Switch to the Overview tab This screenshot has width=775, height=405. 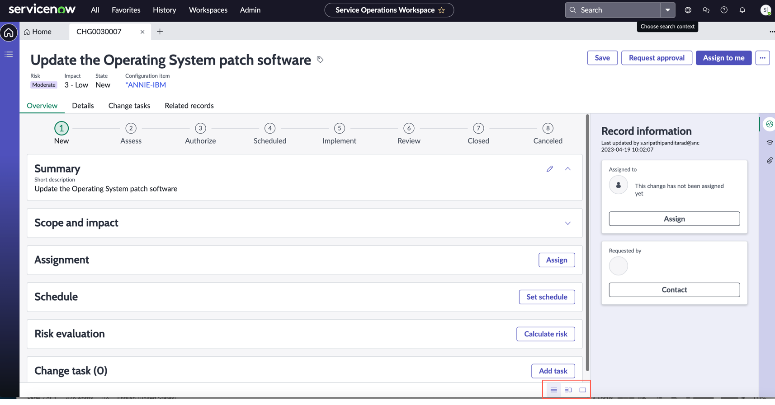click(x=42, y=106)
